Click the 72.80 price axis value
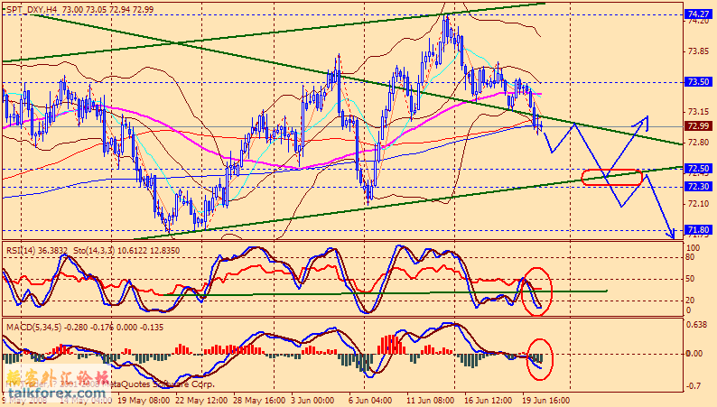 [698, 142]
